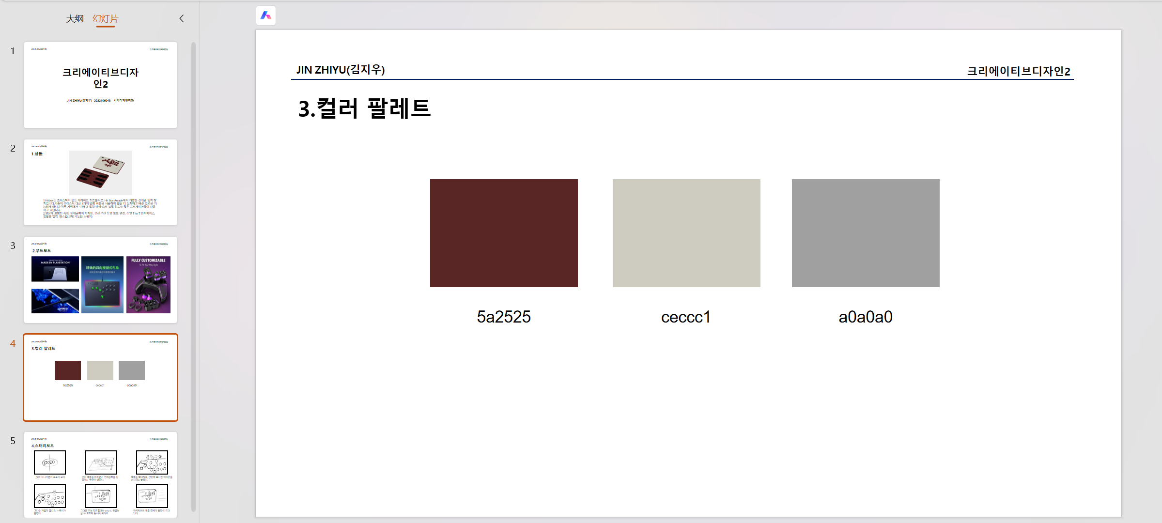Image resolution: width=1162 pixels, height=523 pixels.
Task: Click the a0a0a0 text label
Action: (x=865, y=317)
